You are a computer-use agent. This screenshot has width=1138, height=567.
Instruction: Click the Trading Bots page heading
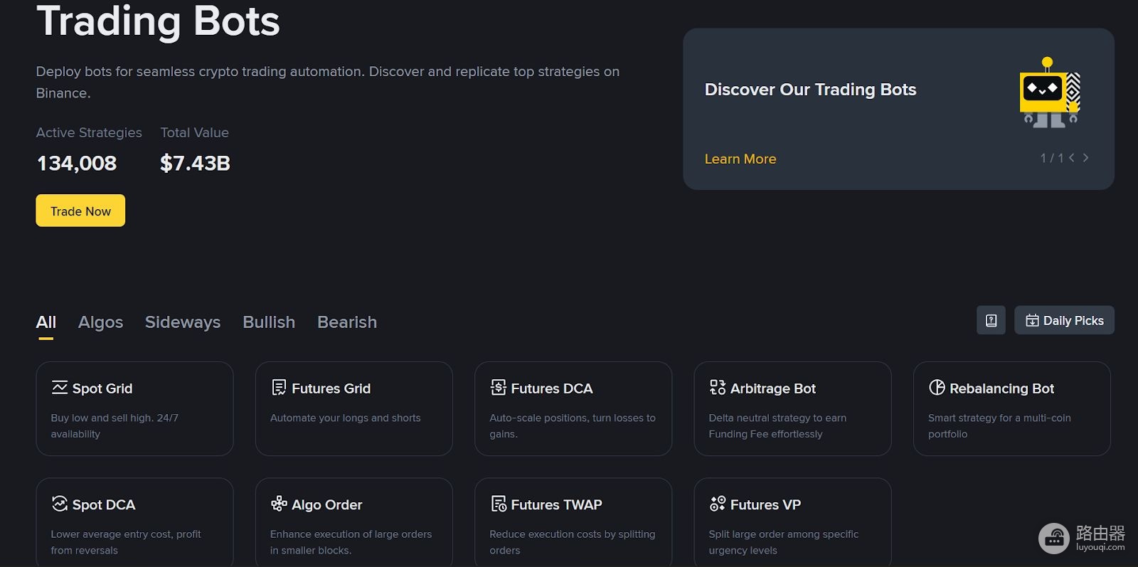tap(159, 21)
